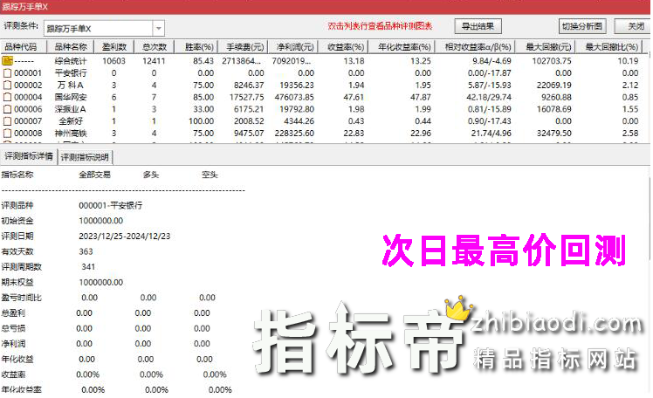This screenshot has height=398, width=653.
Task: Select the 深振业A name cell
Action: coord(71,109)
